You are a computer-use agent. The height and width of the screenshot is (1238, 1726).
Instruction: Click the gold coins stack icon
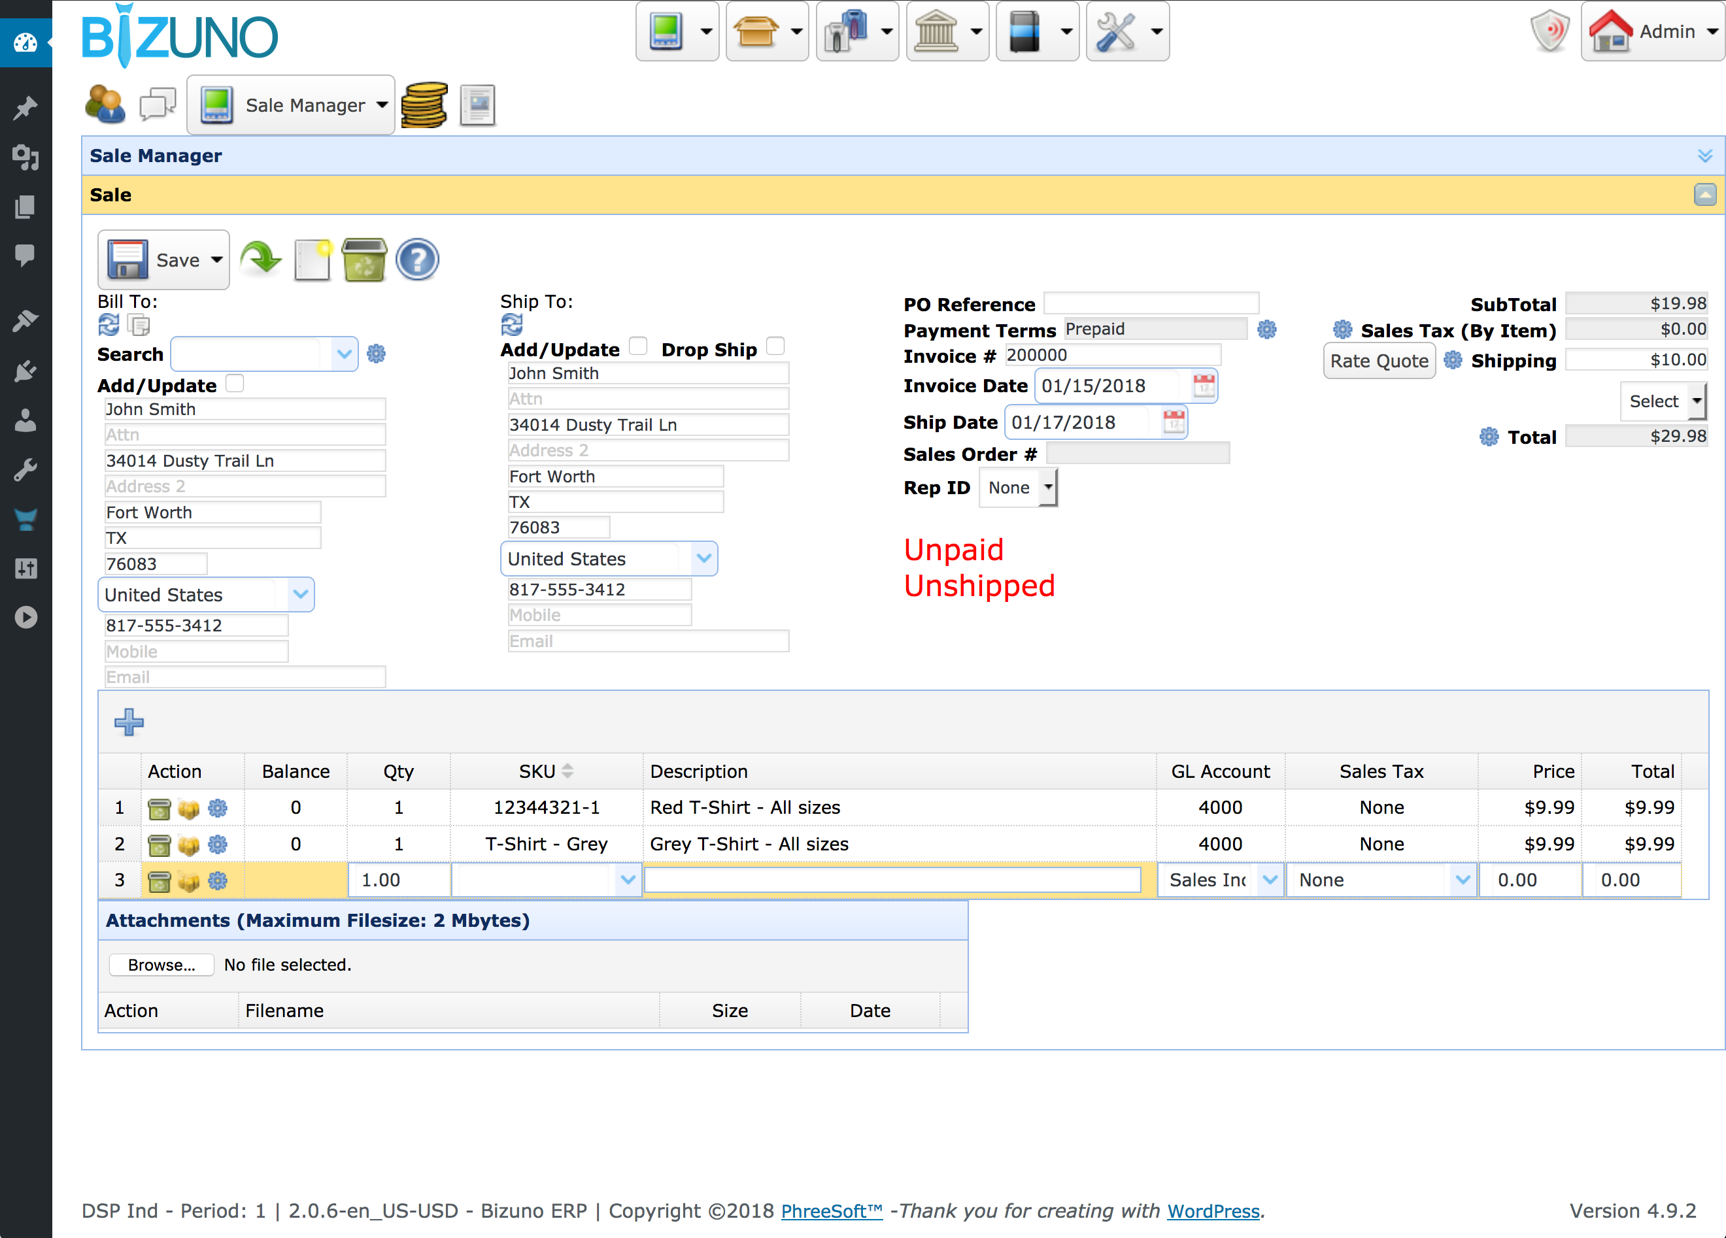coord(424,105)
